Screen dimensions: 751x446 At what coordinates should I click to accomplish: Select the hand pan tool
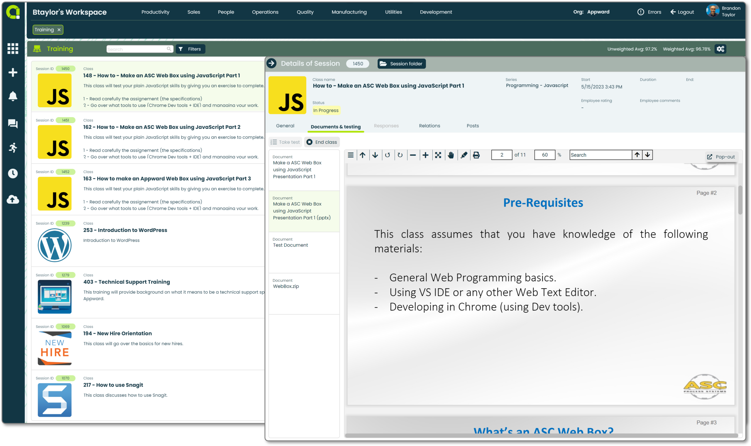[x=451, y=155]
